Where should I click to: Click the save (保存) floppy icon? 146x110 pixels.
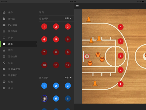(x=4, y=13)
